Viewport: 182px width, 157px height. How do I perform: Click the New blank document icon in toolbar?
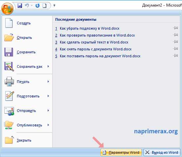[x=44, y=6]
